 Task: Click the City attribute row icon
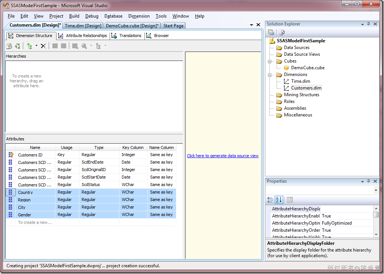(x=10, y=207)
